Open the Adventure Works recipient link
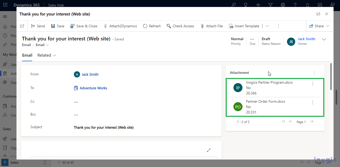 point(93,88)
